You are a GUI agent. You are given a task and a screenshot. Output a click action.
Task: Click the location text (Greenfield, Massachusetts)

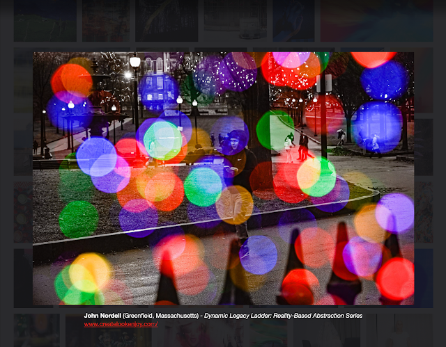(161, 316)
